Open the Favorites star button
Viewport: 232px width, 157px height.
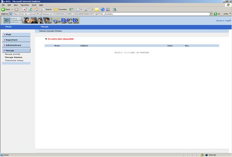tap(61, 9)
